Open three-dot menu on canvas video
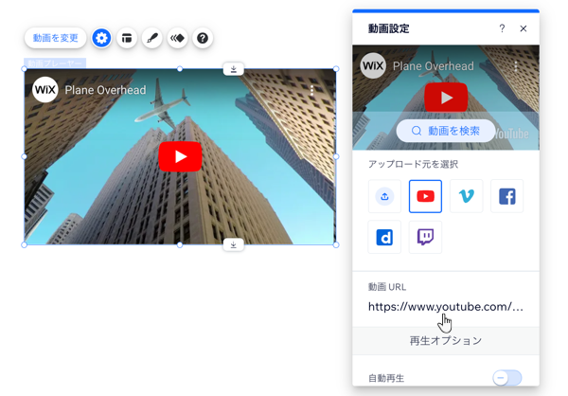This screenshot has height=396, width=568. click(311, 90)
